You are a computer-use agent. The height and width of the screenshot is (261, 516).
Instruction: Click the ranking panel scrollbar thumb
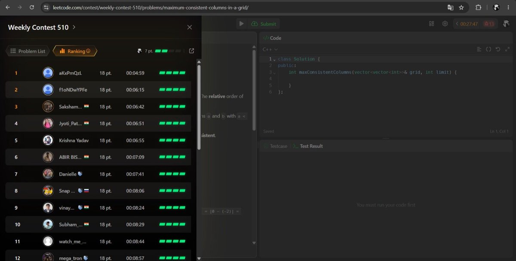pyautogui.click(x=199, y=107)
